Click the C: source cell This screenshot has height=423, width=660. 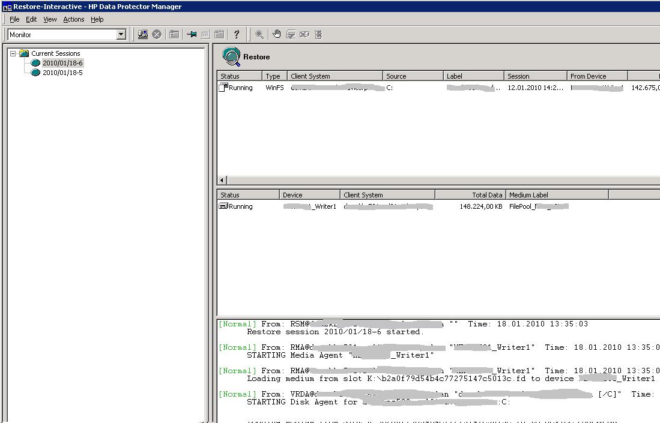click(x=389, y=88)
